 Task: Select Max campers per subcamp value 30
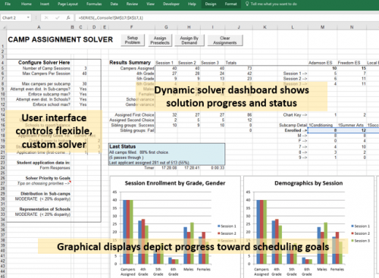click(x=84, y=83)
